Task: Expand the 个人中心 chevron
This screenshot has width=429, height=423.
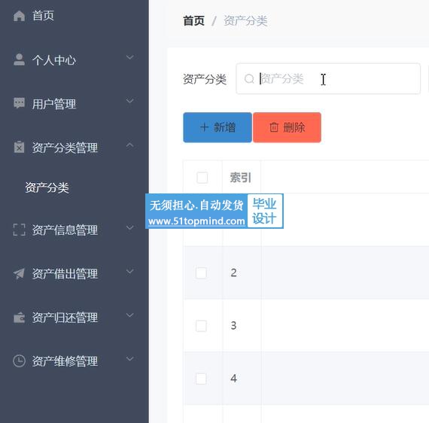Action: coord(130,57)
